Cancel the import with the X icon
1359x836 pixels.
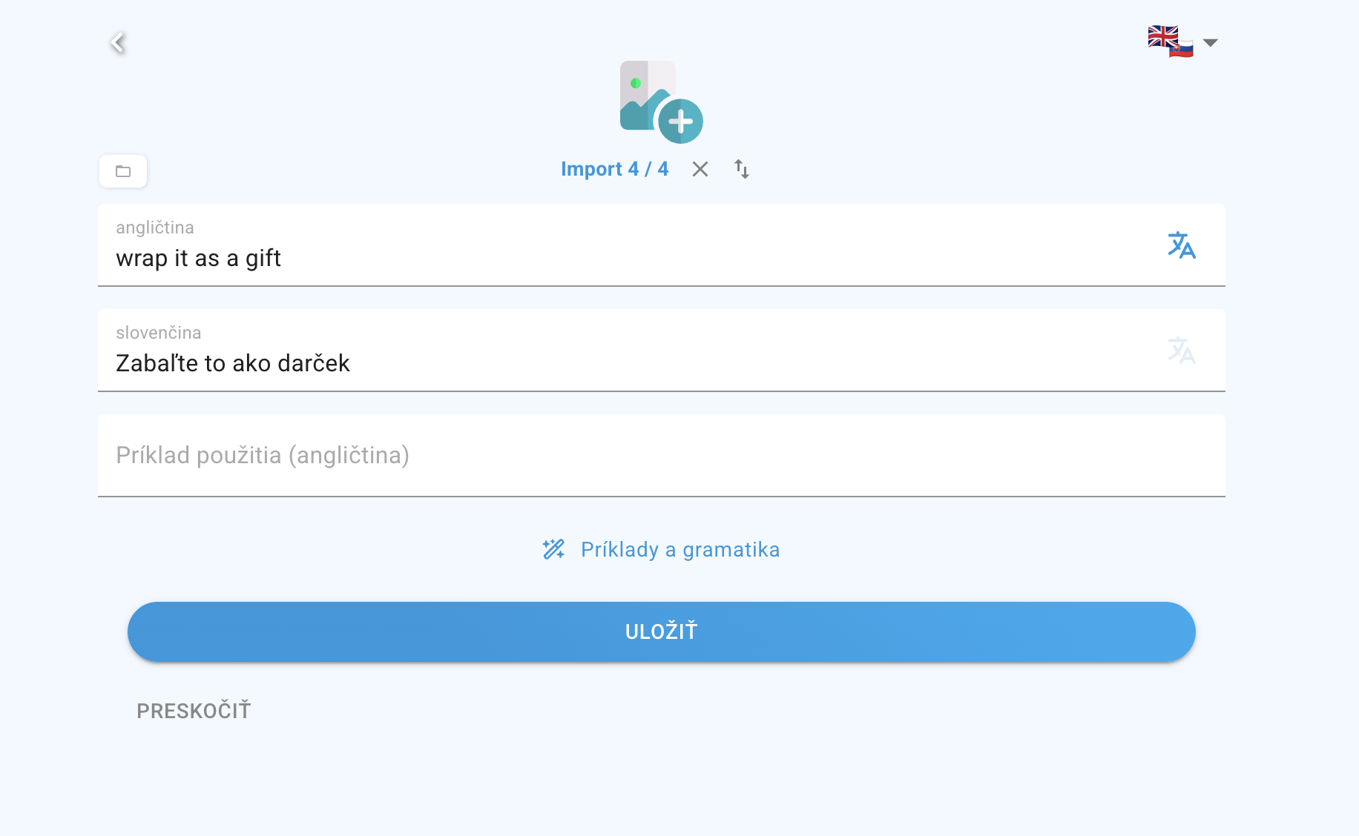700,170
